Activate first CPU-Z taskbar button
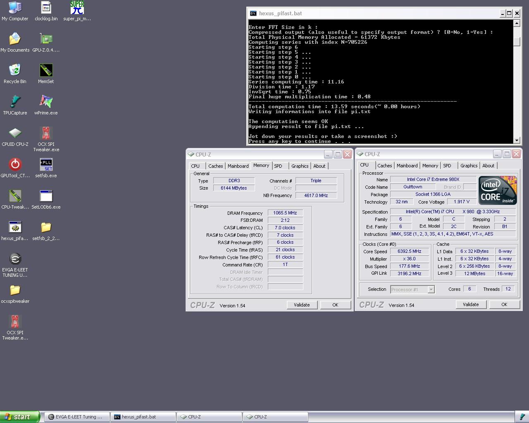Viewport: 529px width, 423px height. click(x=209, y=417)
